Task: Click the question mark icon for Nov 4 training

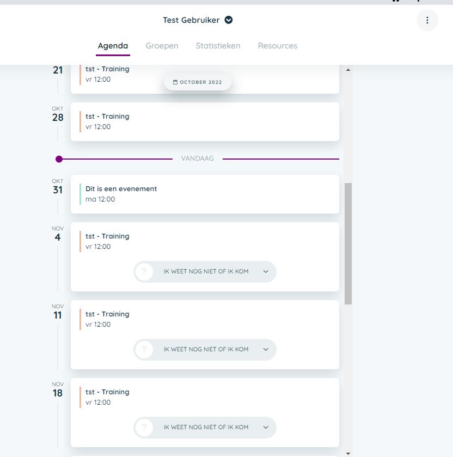Action: click(144, 271)
